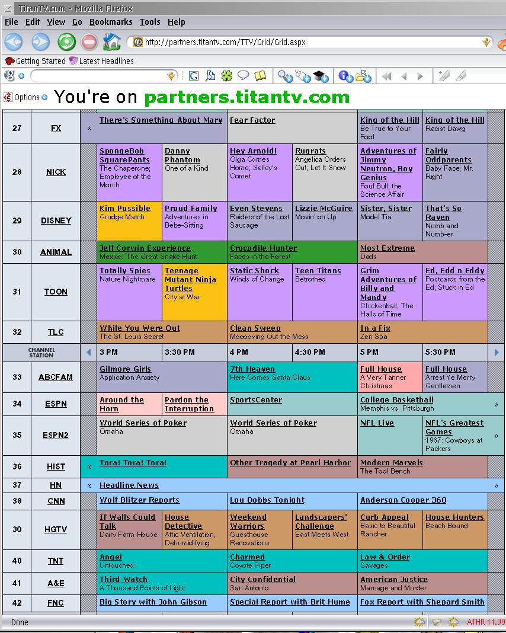Reload the page with green refresh button

pos(66,41)
